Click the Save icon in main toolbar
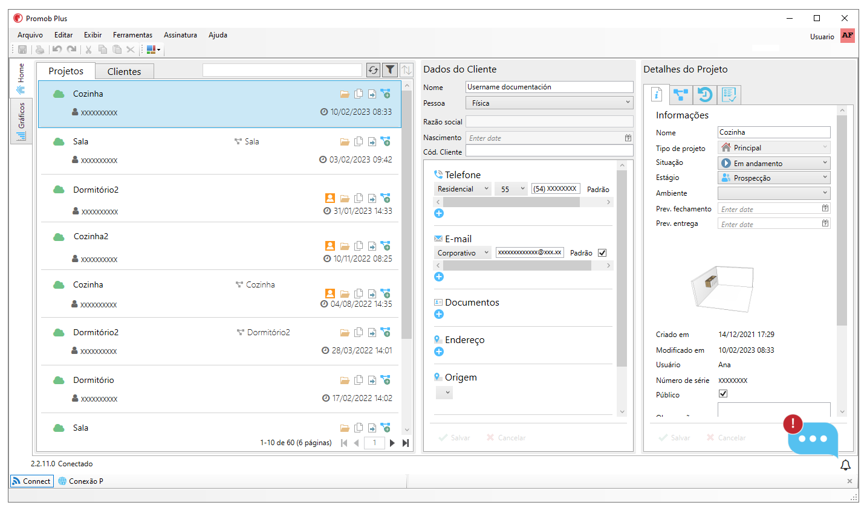This screenshot has width=867, height=514. tap(22, 50)
